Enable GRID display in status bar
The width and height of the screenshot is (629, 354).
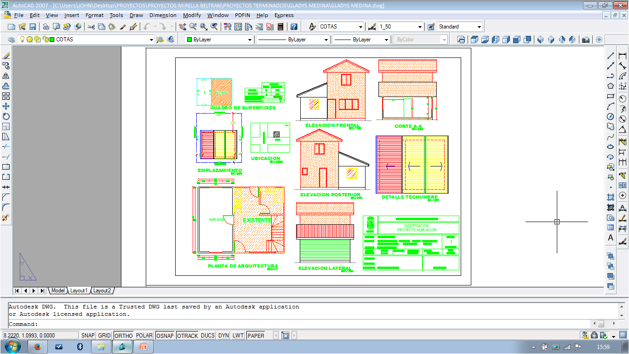point(104,336)
